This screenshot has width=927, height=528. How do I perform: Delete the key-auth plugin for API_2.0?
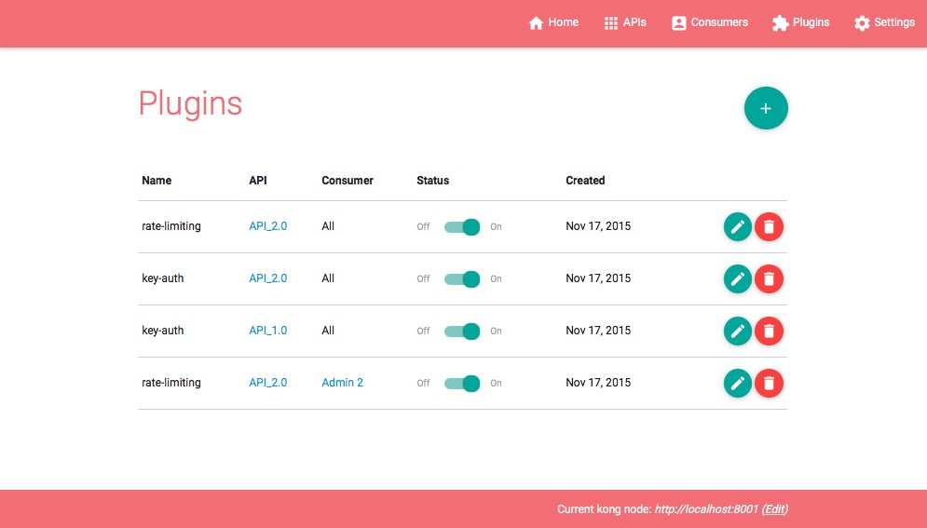769,278
